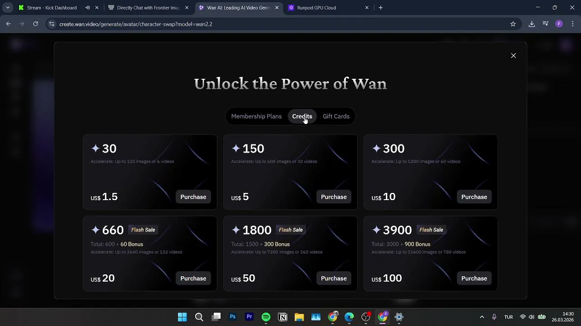Show hidden system tray icons
This screenshot has width=581, height=326.
point(482,317)
